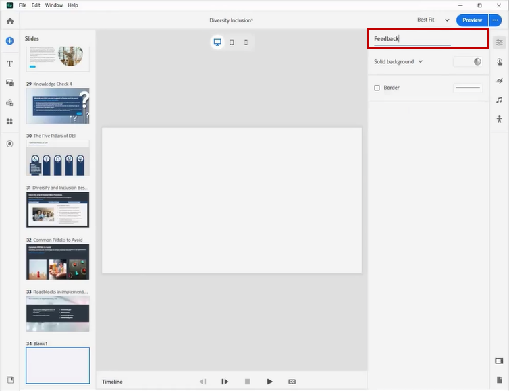Click the partially visible slide above 29
The image size is (509, 391).
(58, 59)
